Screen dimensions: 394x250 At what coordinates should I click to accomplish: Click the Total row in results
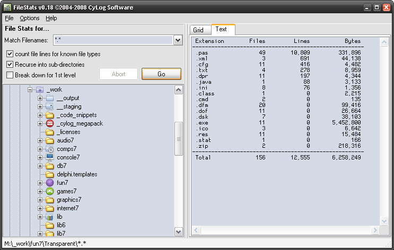pyautogui.click(x=278, y=157)
